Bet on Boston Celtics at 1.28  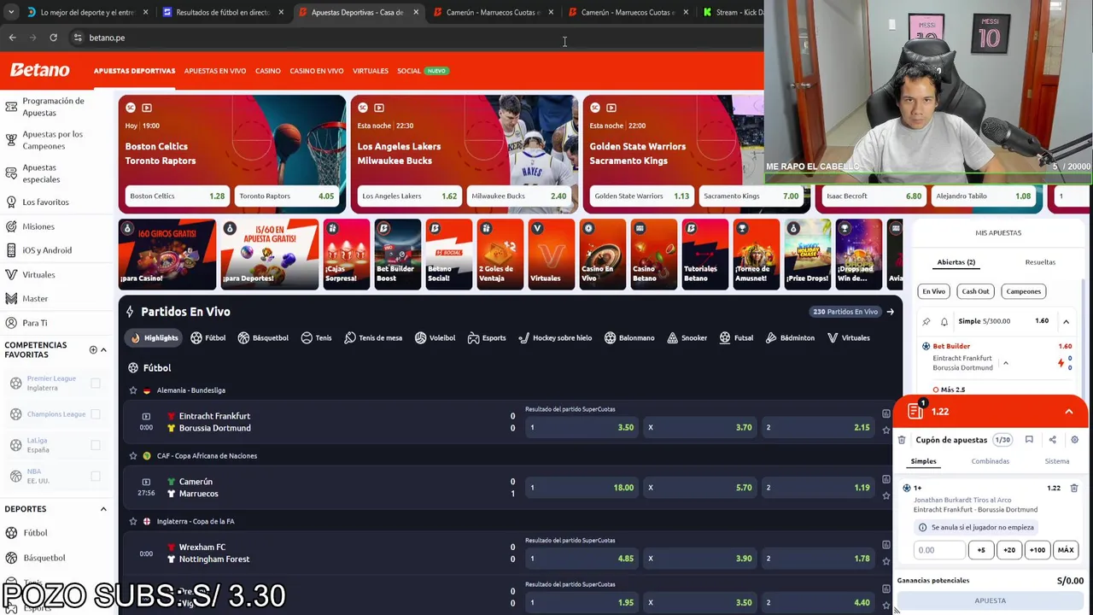[177, 196]
